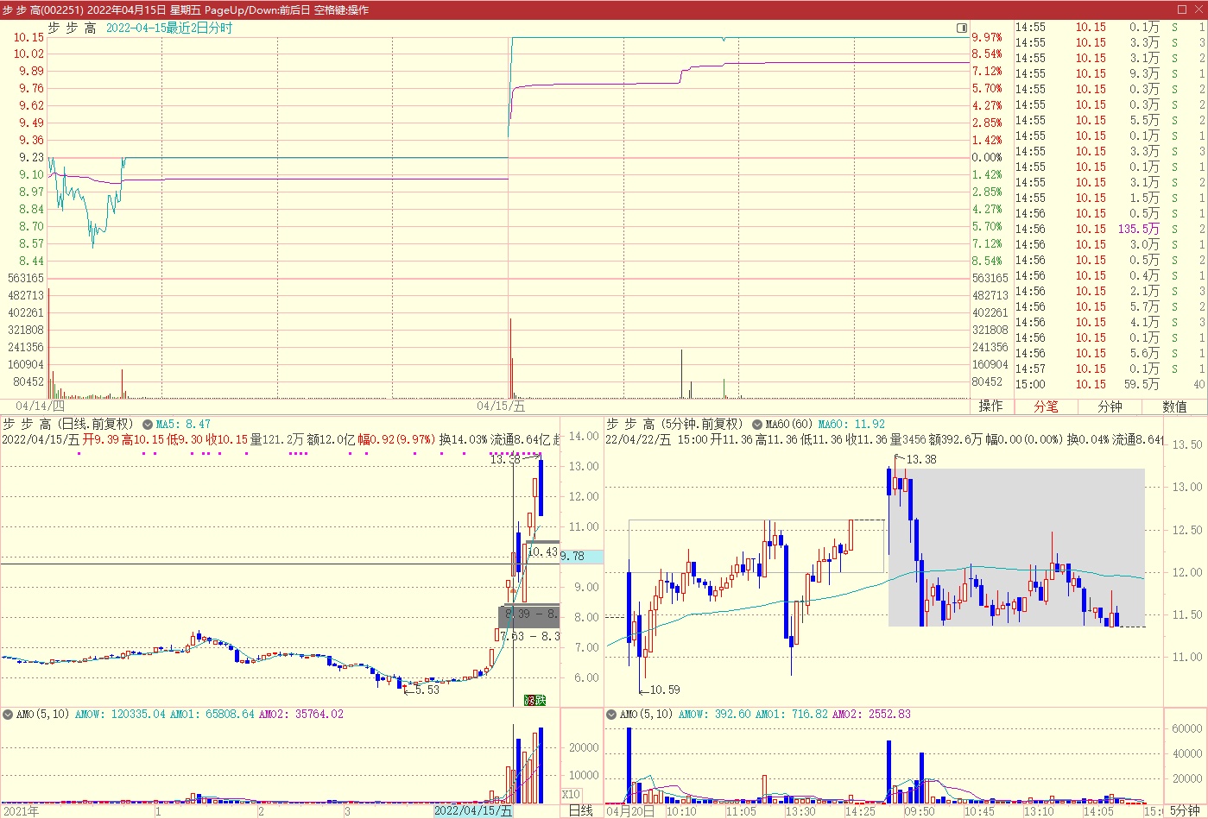
Task: Click the 10.59 low marker on 5-minute chart
Action: coord(665,690)
